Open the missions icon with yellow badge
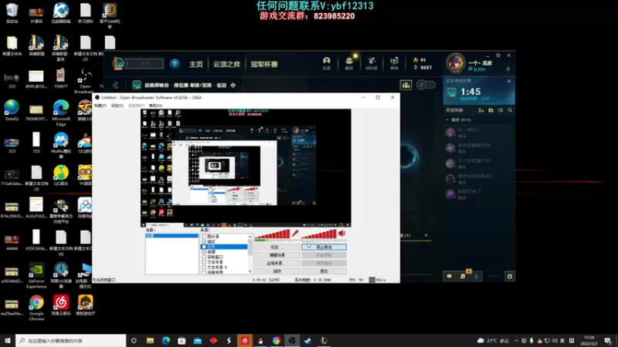Viewport: 618px width, 347px height. 463,275
